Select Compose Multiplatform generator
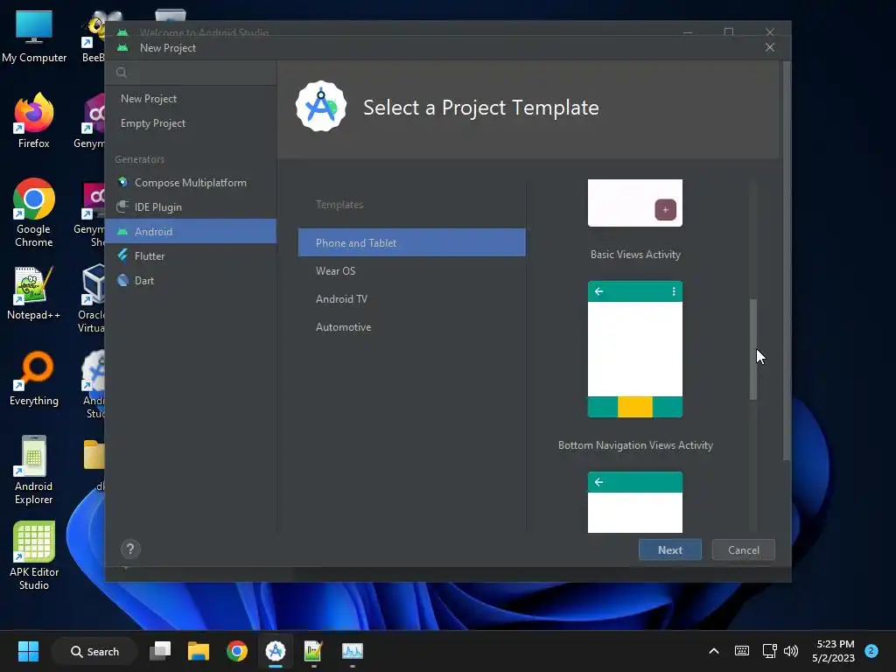The image size is (896, 672). click(190, 183)
